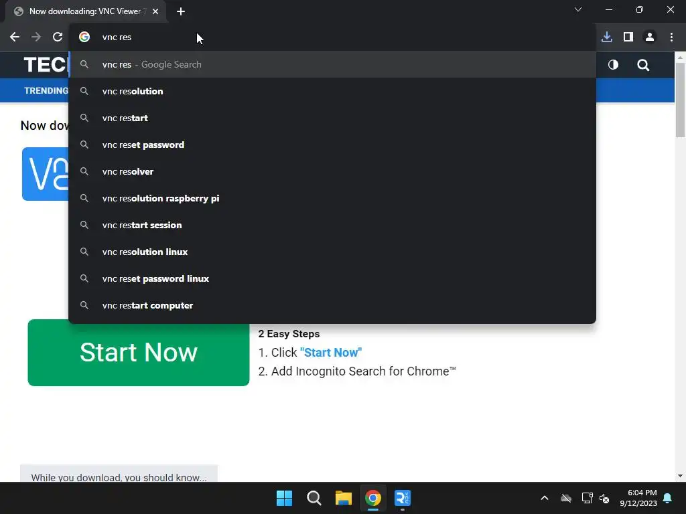Show hidden system tray icons
This screenshot has height=514, width=686.
tap(545, 498)
